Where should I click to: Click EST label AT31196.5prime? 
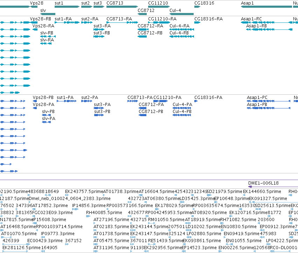pos(111,248)
